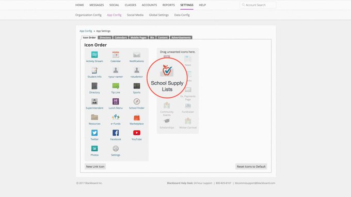Click the 'Icon Order' heading
Viewport: 351px width, 197px height.
pyautogui.click(x=95, y=45)
